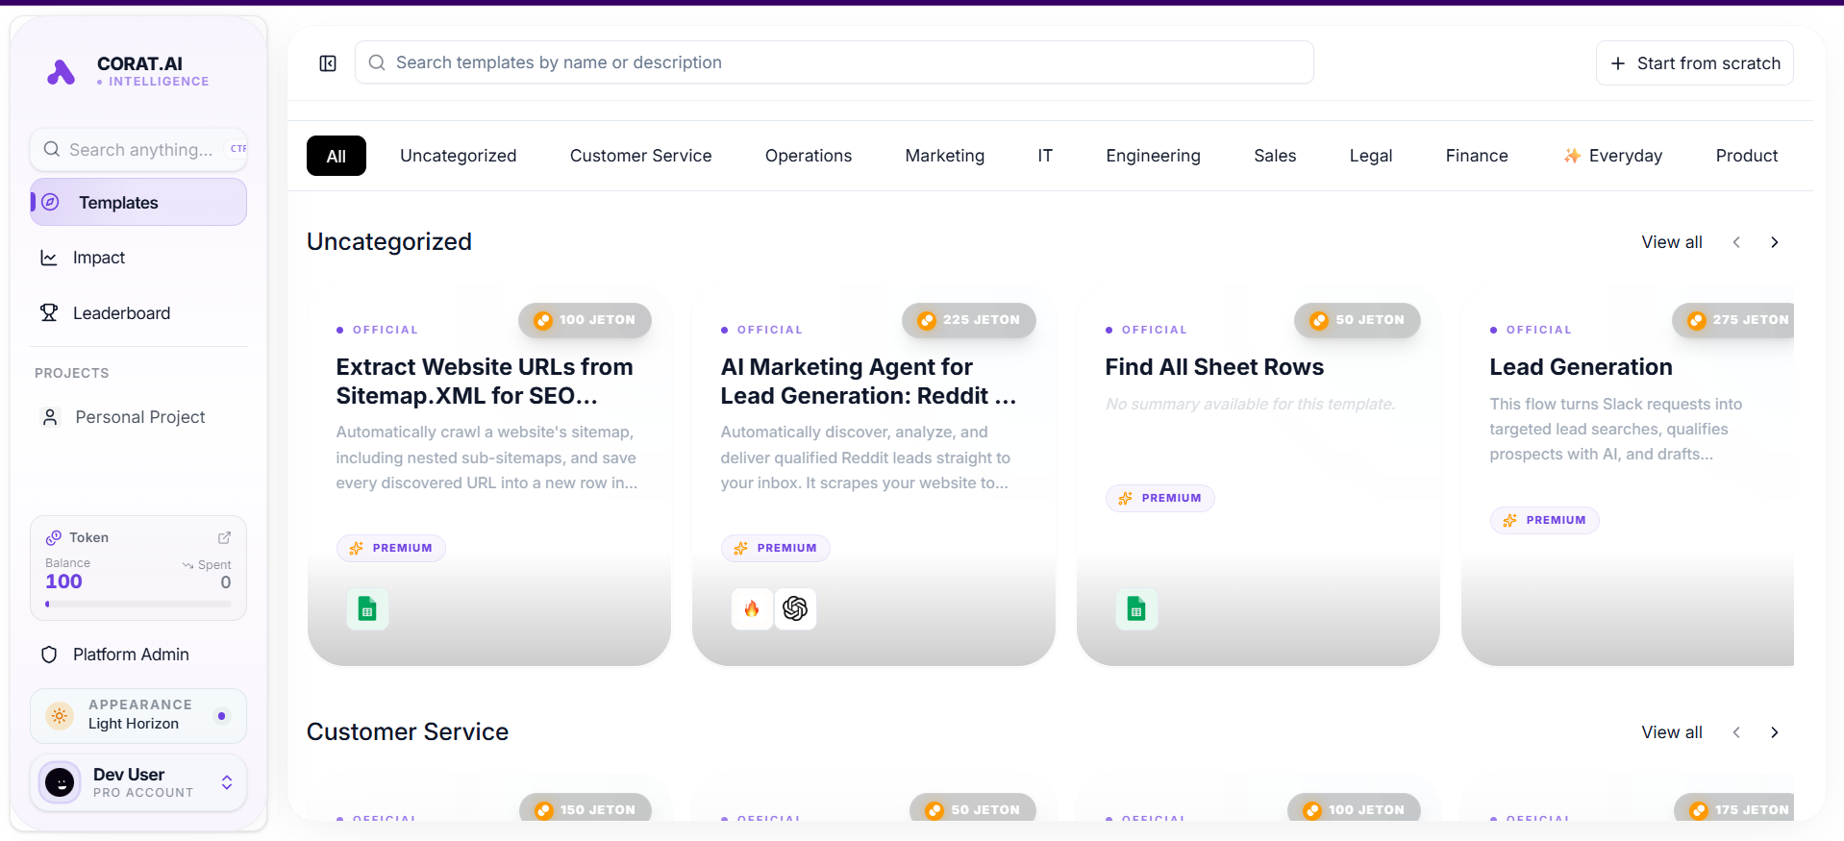The height and width of the screenshot is (841, 1844).
Task: Switch to the Finance tab
Action: tap(1477, 156)
